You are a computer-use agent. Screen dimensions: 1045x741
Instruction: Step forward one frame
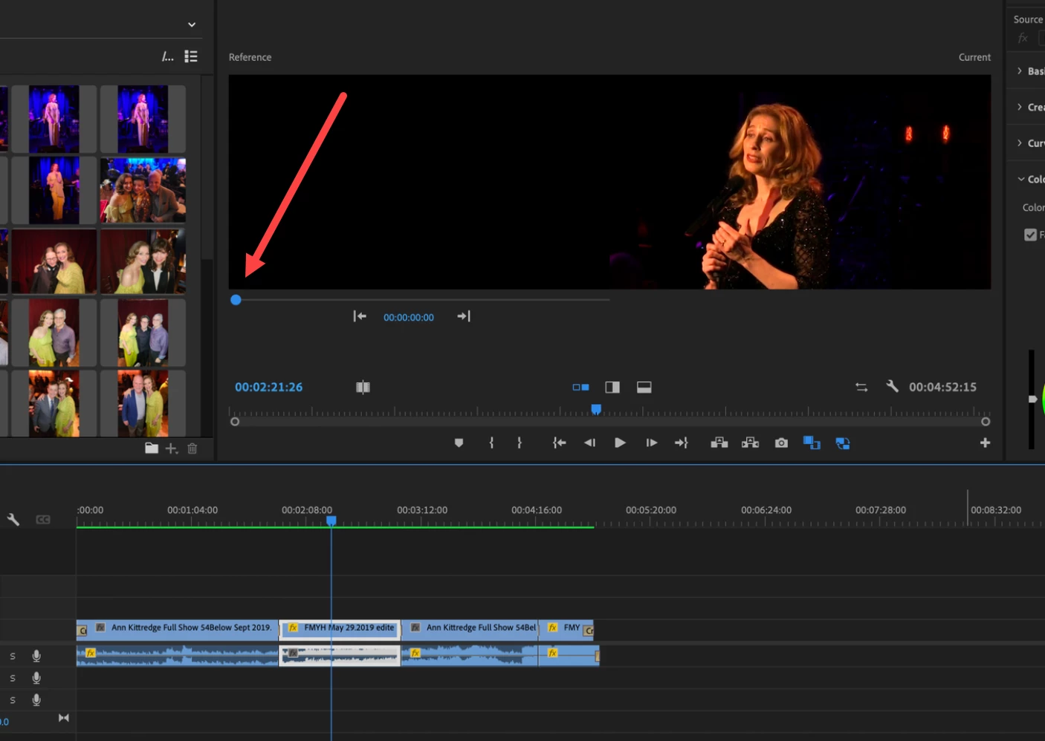[x=651, y=443]
